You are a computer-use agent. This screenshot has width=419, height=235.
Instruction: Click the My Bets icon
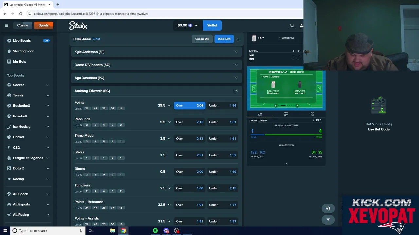coord(9,62)
